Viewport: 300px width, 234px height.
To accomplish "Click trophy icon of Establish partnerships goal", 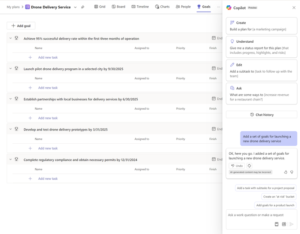I will (16, 99).
